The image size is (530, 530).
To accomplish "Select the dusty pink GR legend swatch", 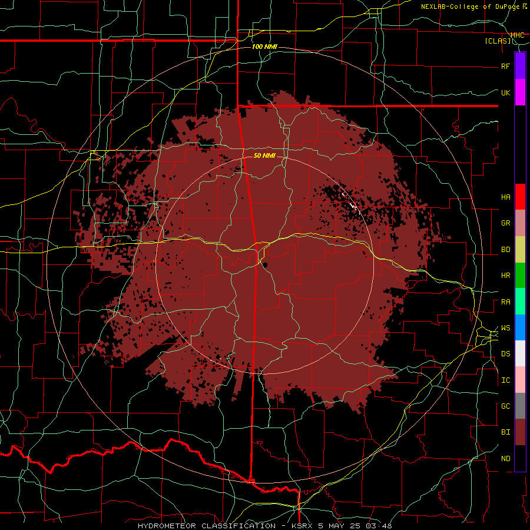I will (520, 223).
